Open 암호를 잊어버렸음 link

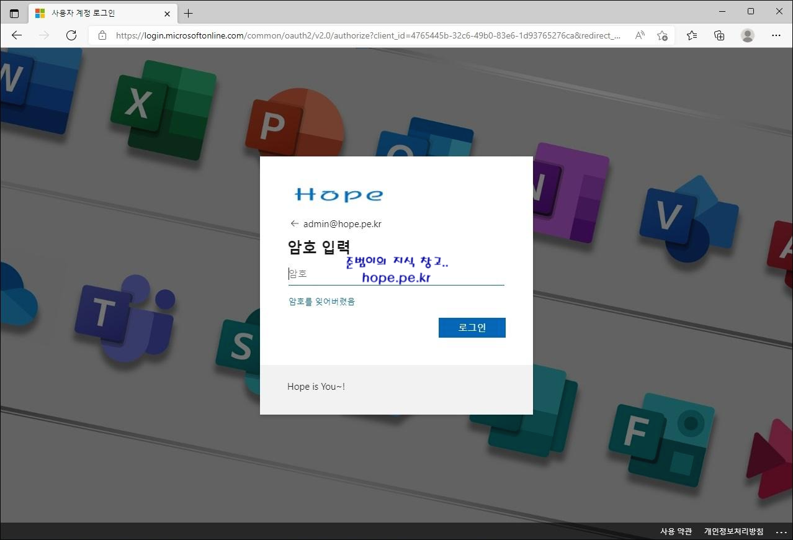321,302
